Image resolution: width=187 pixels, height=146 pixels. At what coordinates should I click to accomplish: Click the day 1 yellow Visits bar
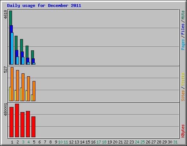click(10, 94)
